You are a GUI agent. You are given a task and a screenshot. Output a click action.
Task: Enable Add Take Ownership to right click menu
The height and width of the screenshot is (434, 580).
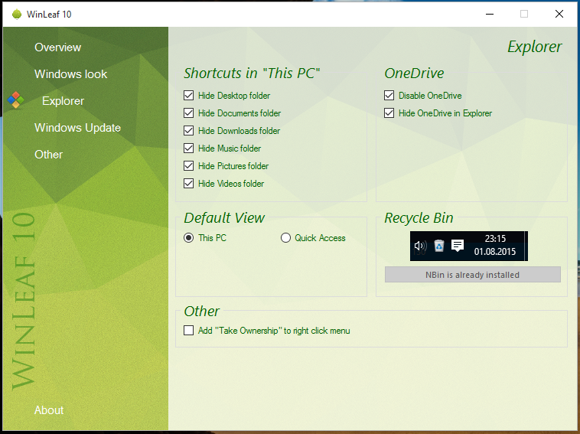189,331
